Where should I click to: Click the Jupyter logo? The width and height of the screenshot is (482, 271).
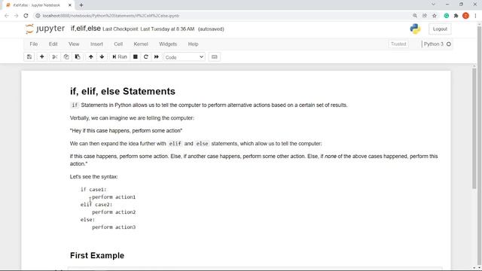click(45, 29)
